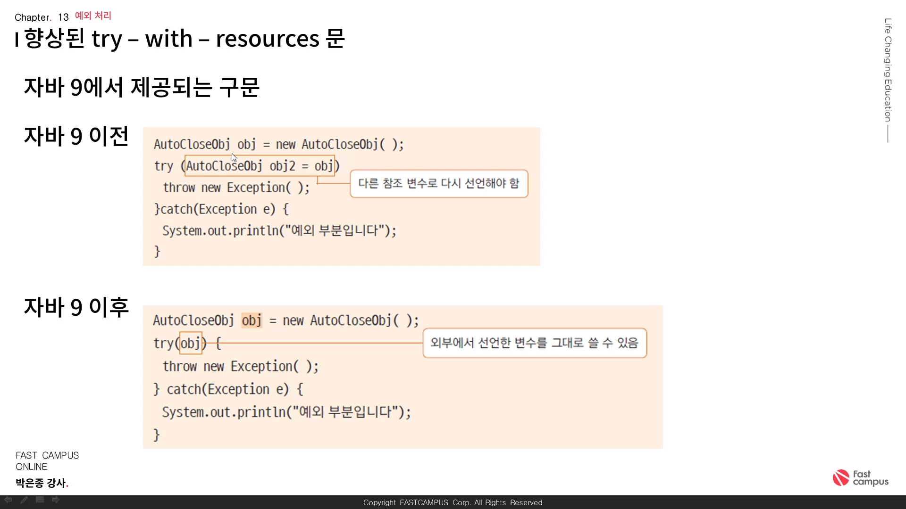Click the FAST CAMPUS ONLINE label
This screenshot has height=509, width=906.
tap(47, 461)
